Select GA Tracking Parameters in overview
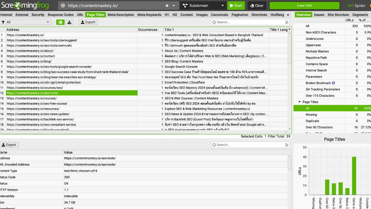 (x=323, y=89)
